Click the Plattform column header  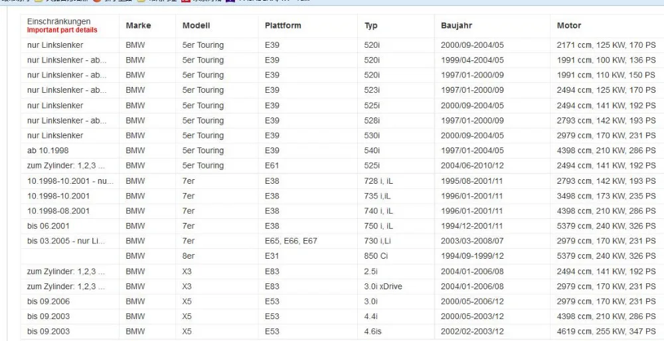283,25
